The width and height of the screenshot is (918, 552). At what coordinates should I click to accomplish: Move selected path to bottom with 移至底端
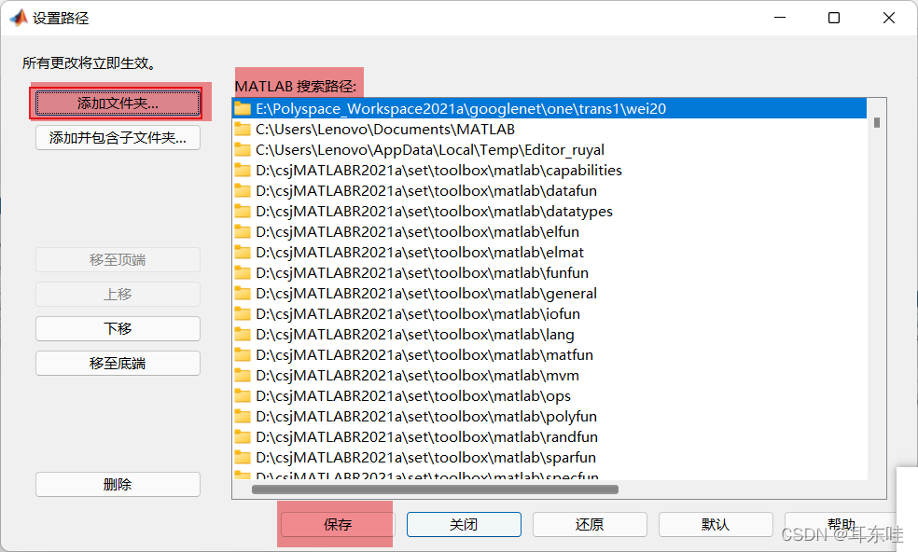[x=118, y=363]
